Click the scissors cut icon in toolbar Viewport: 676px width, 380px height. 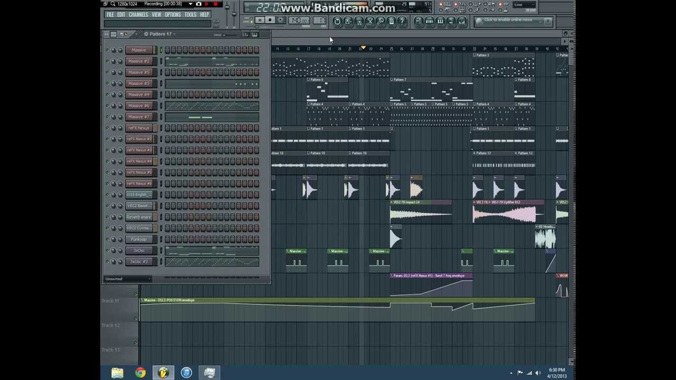[370, 21]
